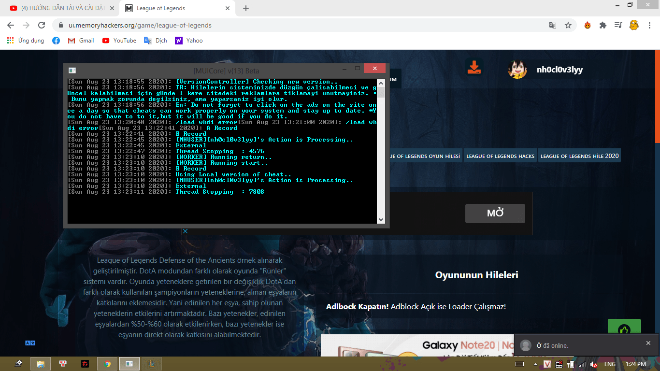
Task: Click the 'Adblock Kapatın!' warning text
Action: 357,306
